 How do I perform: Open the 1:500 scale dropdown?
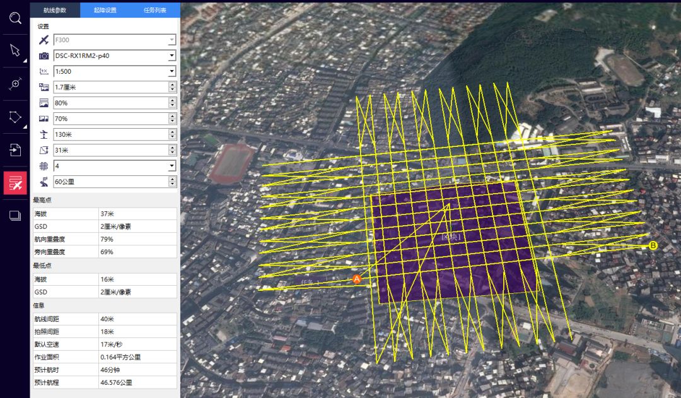[x=172, y=72]
